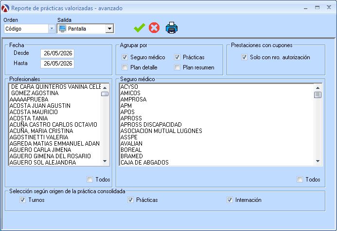
Task: Select AGREDA MATIAS EMMANUEL ADAN
Action: click(55, 144)
